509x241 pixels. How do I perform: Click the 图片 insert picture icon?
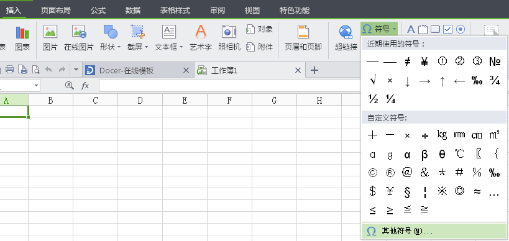(x=50, y=39)
